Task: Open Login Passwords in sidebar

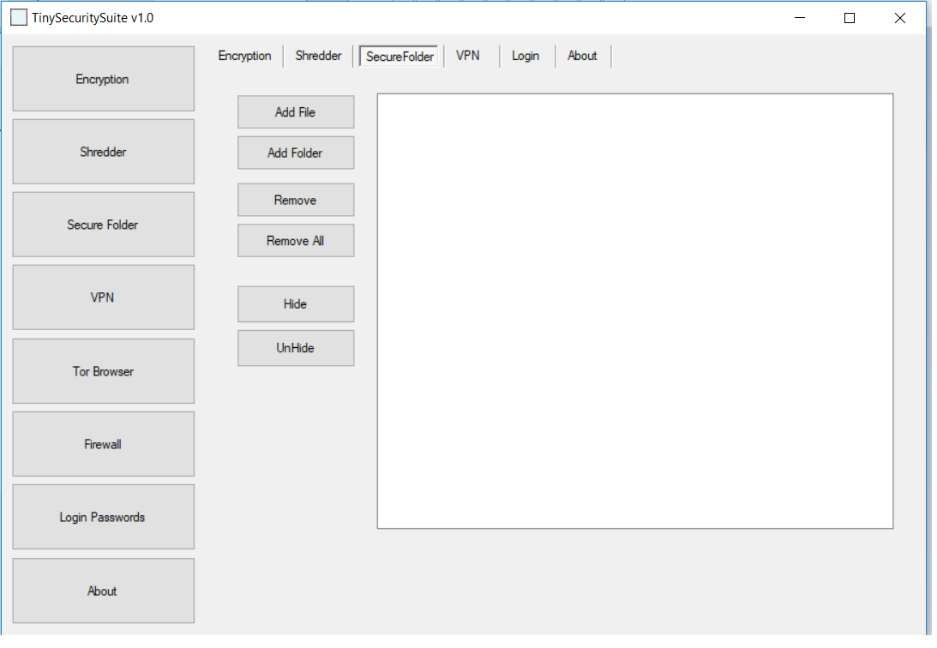Action: (x=104, y=517)
